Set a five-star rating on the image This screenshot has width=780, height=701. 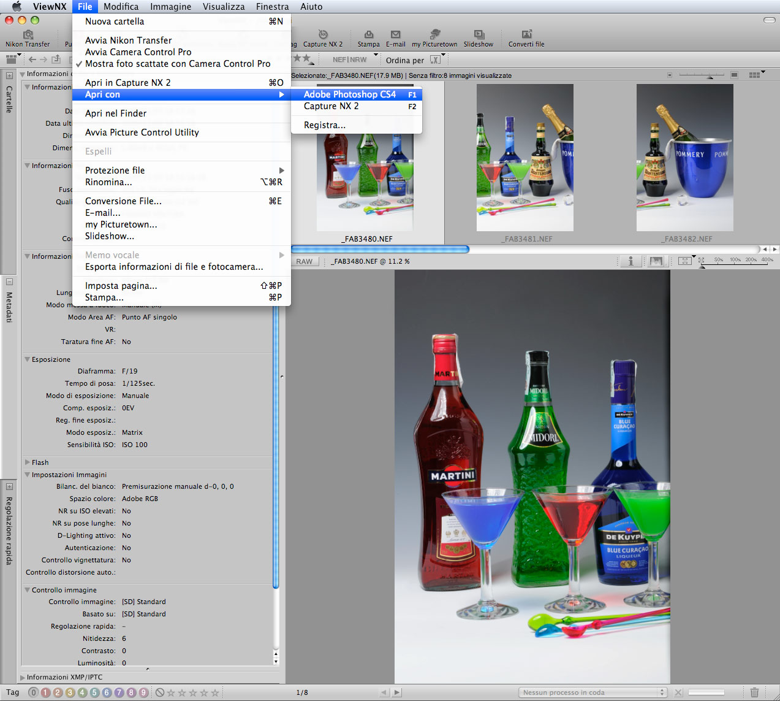(x=215, y=692)
